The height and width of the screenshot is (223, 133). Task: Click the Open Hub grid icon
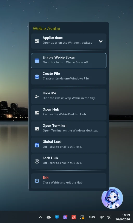coord(37,113)
